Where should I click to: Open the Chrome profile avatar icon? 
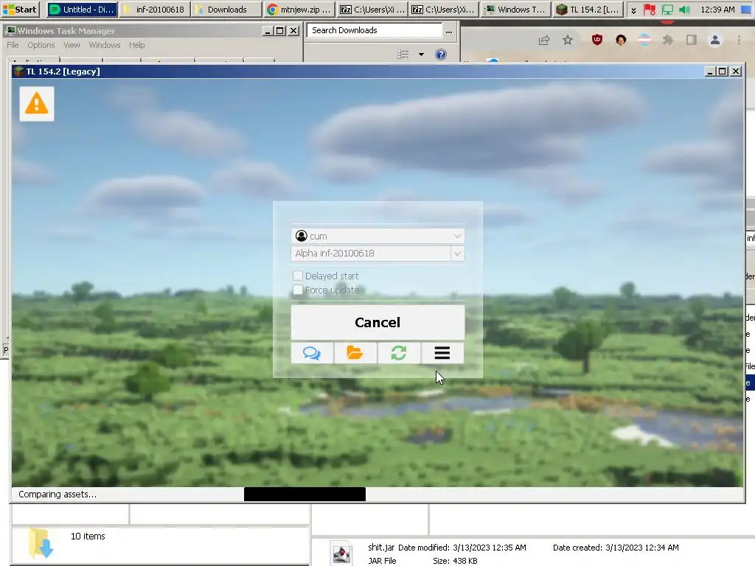point(715,40)
